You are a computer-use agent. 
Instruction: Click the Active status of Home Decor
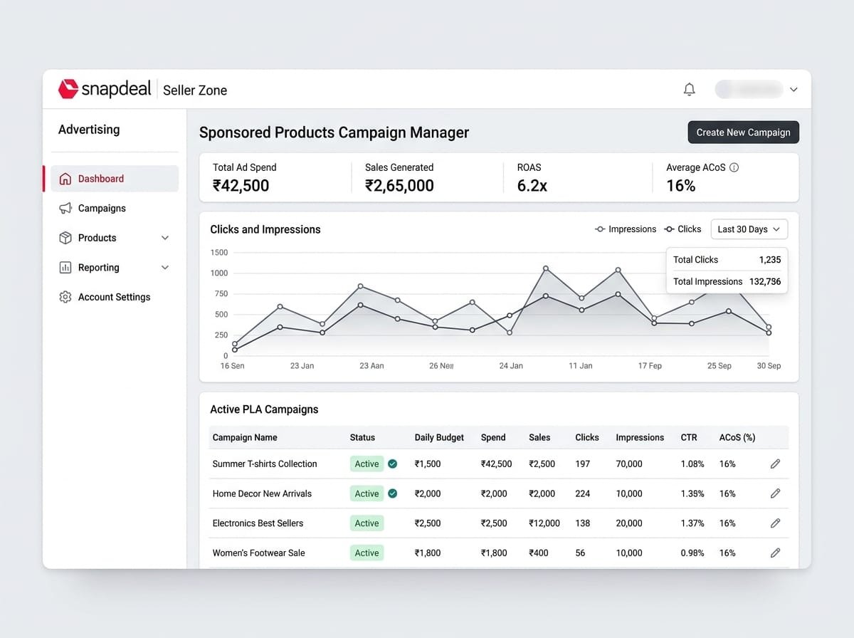click(x=367, y=493)
